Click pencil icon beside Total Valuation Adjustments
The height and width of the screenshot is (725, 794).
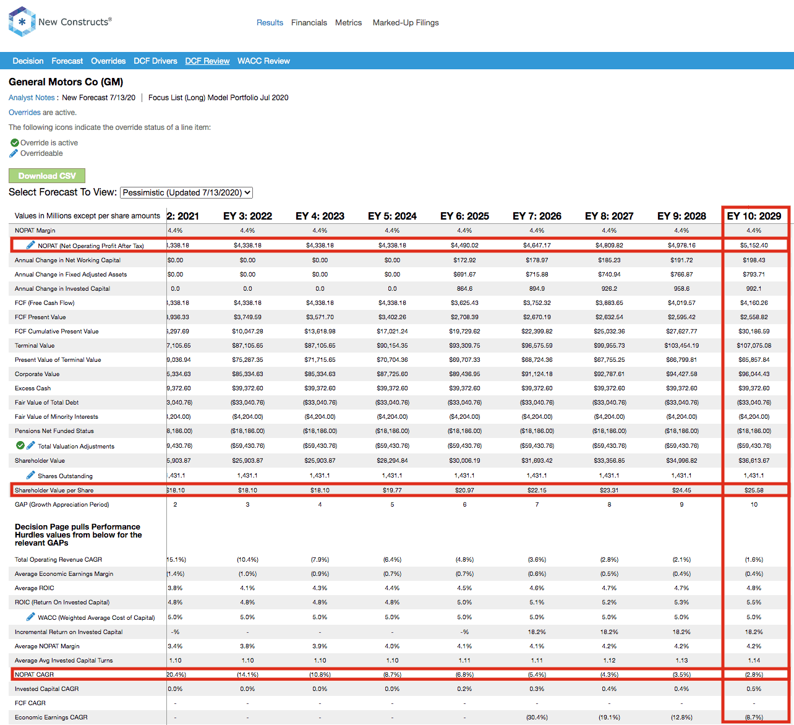[31, 445]
